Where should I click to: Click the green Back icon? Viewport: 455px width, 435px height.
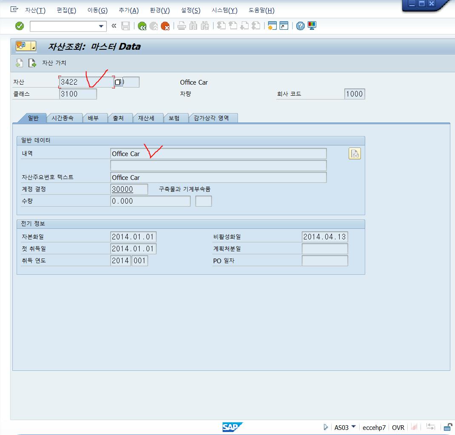click(142, 26)
